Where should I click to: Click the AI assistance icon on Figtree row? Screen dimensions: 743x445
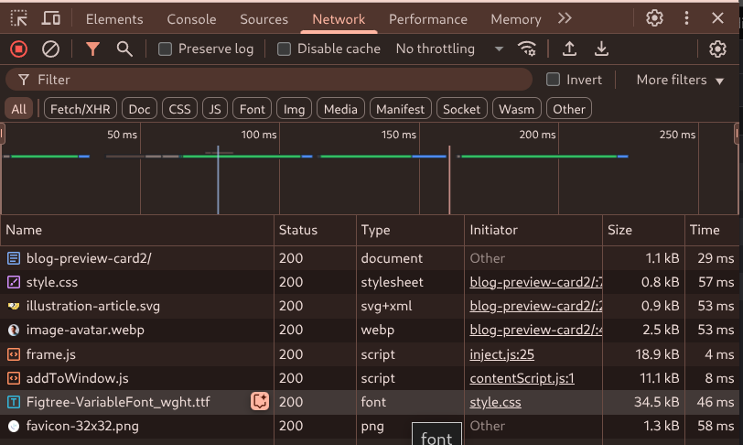(260, 401)
